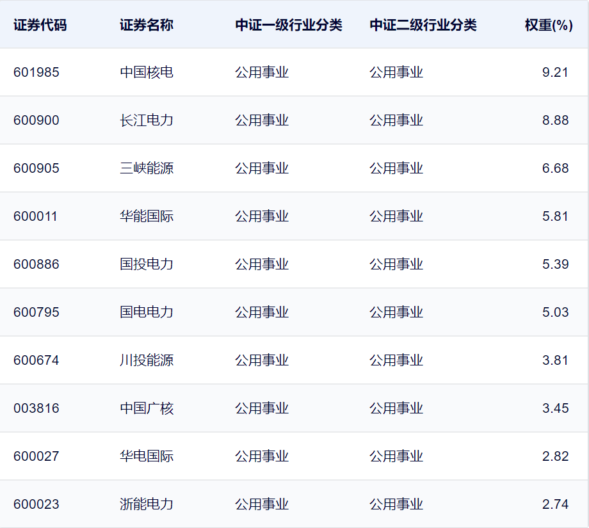The image size is (589, 528).
Task: Select stock code 600886
Action: point(36,264)
